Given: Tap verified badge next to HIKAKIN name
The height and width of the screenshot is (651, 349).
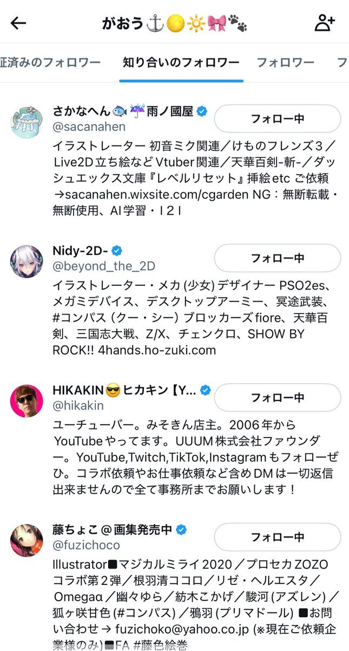Looking at the screenshot, I should point(206,390).
